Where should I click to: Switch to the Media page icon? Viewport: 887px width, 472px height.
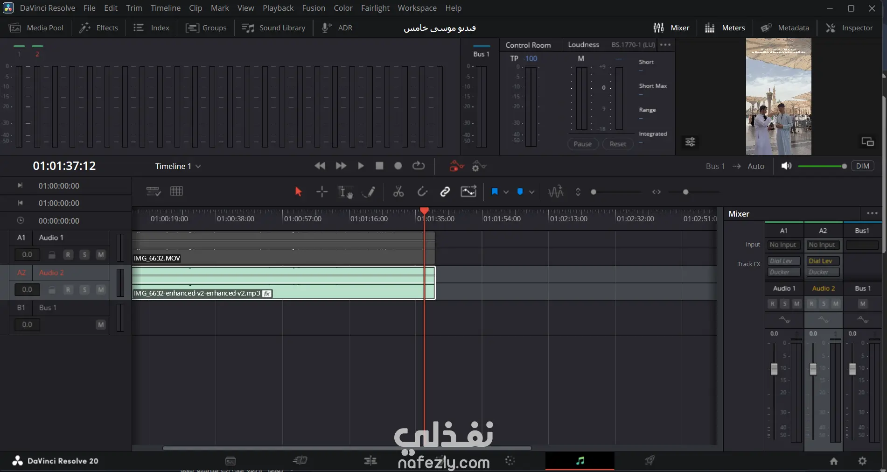[x=230, y=461]
